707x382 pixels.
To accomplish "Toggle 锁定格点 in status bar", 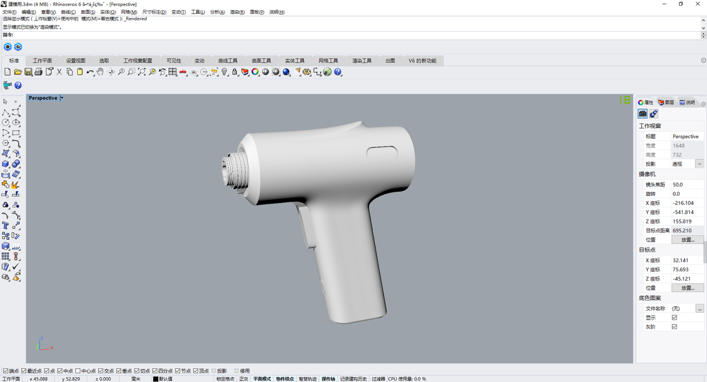I will click(225, 379).
